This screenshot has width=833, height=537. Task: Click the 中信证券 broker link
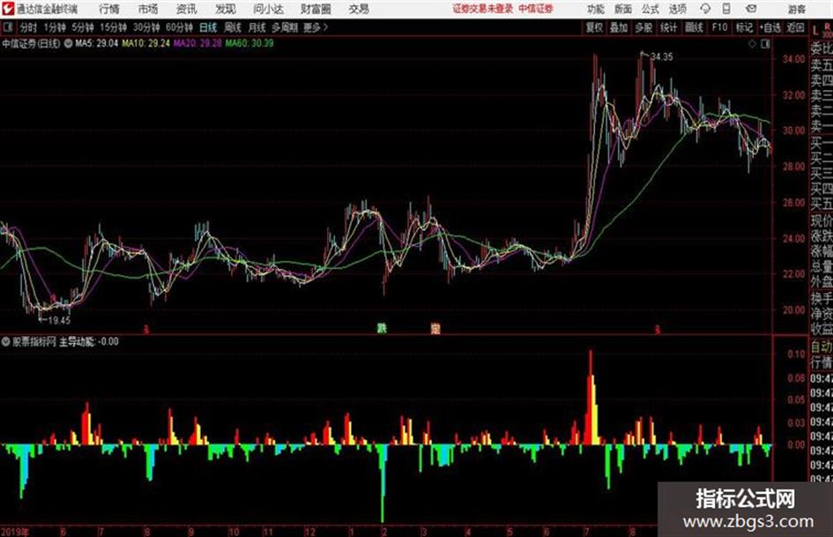click(x=536, y=9)
